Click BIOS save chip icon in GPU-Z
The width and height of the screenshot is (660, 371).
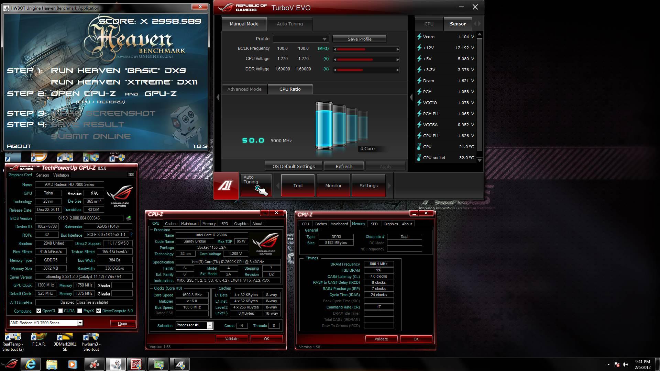(129, 218)
